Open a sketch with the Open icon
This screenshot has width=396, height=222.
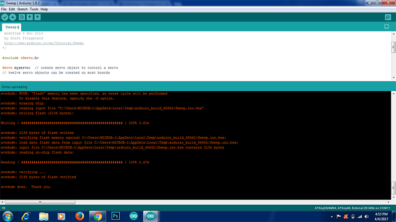click(x=30, y=17)
